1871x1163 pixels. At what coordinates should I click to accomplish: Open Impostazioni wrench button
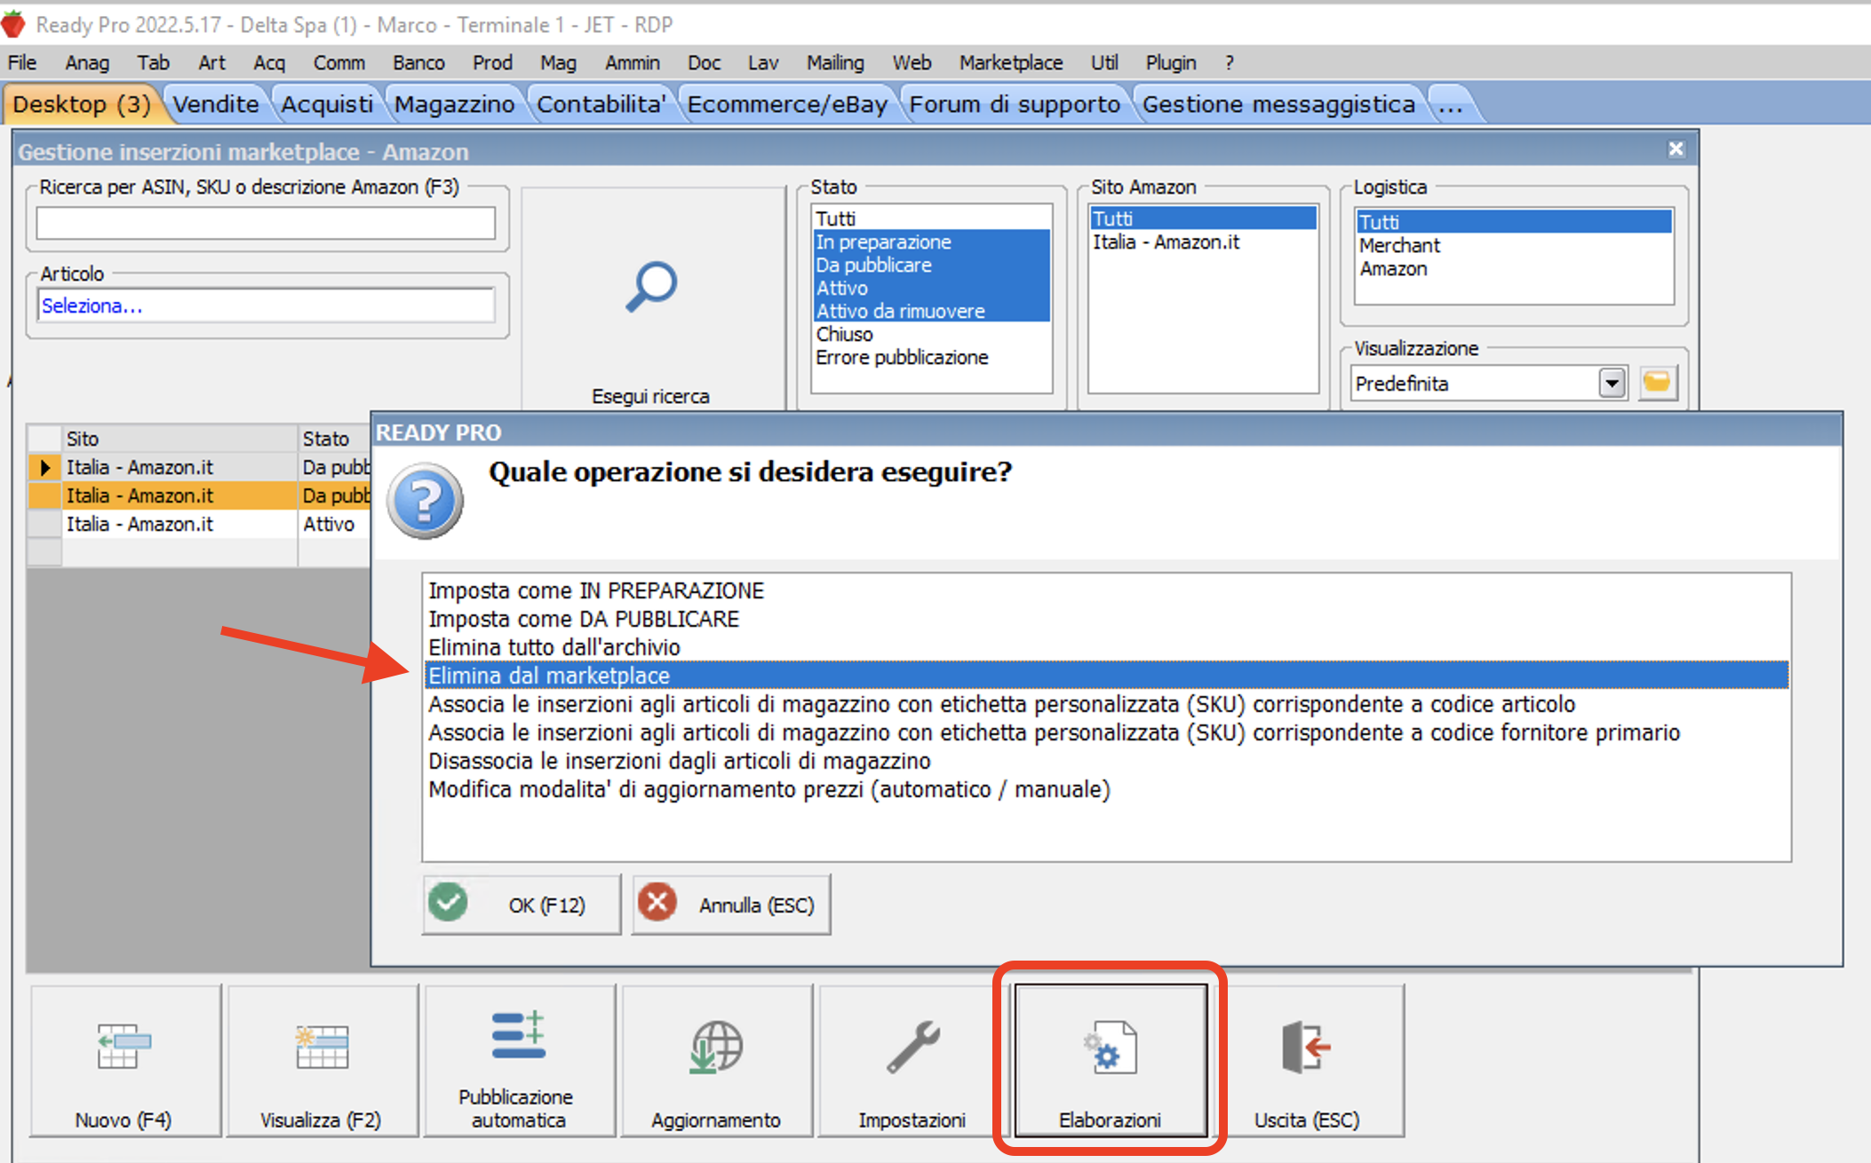(912, 1061)
